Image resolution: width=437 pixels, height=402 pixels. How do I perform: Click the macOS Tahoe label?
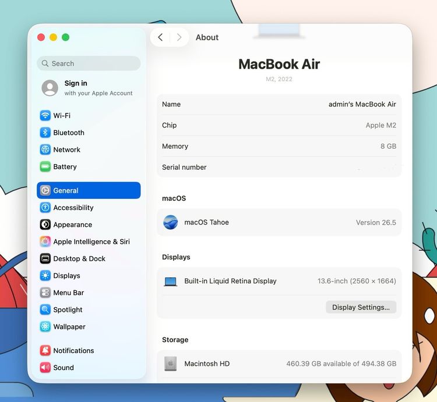pos(206,222)
